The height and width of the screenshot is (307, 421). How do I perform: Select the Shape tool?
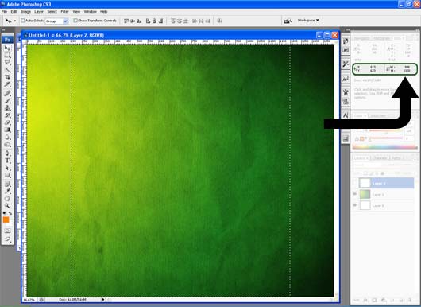pos(7,175)
